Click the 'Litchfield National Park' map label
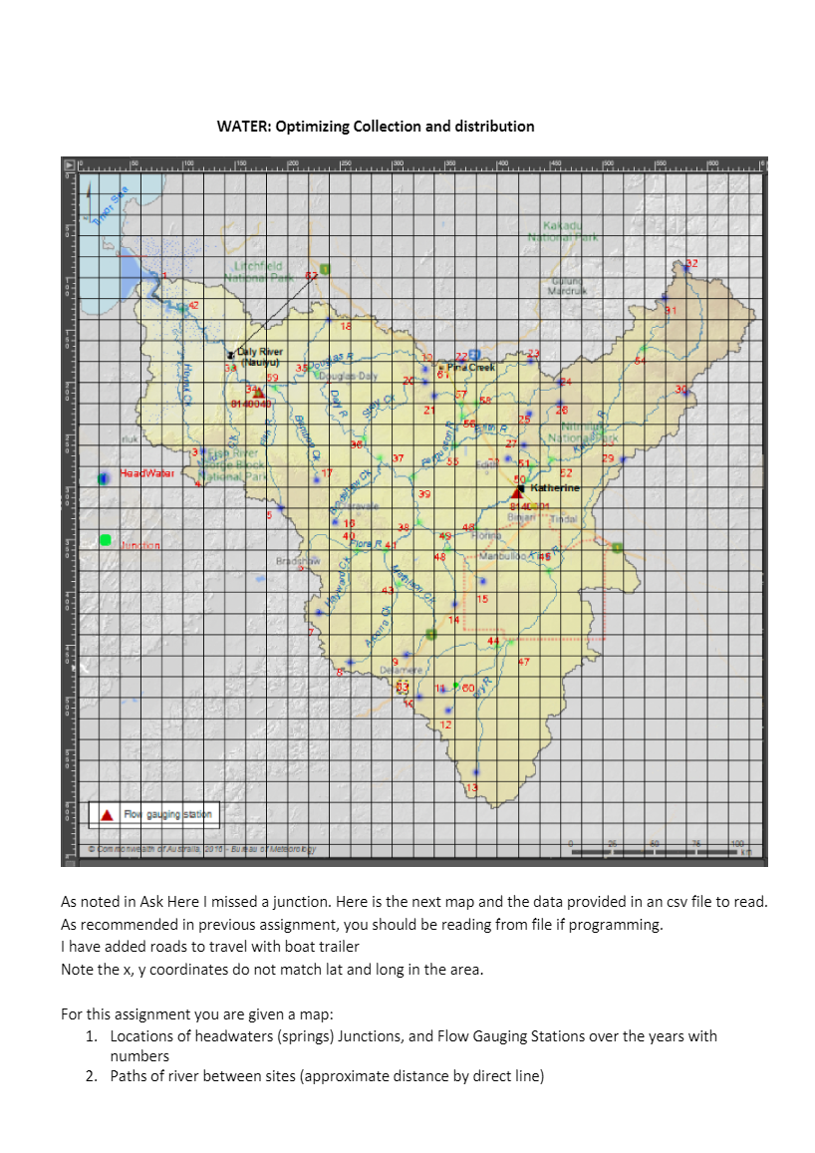Screen dimensions: 815x1153 258,271
